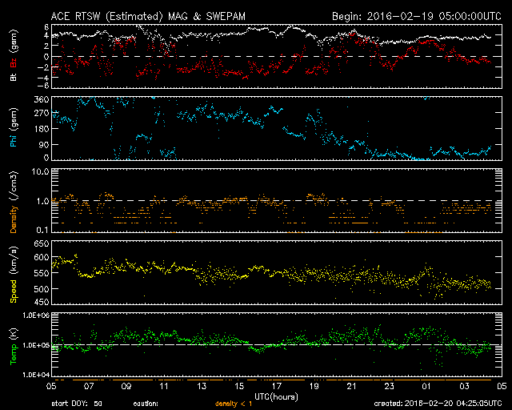Click the '270' tick on the Phi axis

coord(42,114)
